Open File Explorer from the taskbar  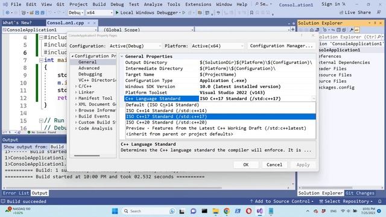point(216,211)
